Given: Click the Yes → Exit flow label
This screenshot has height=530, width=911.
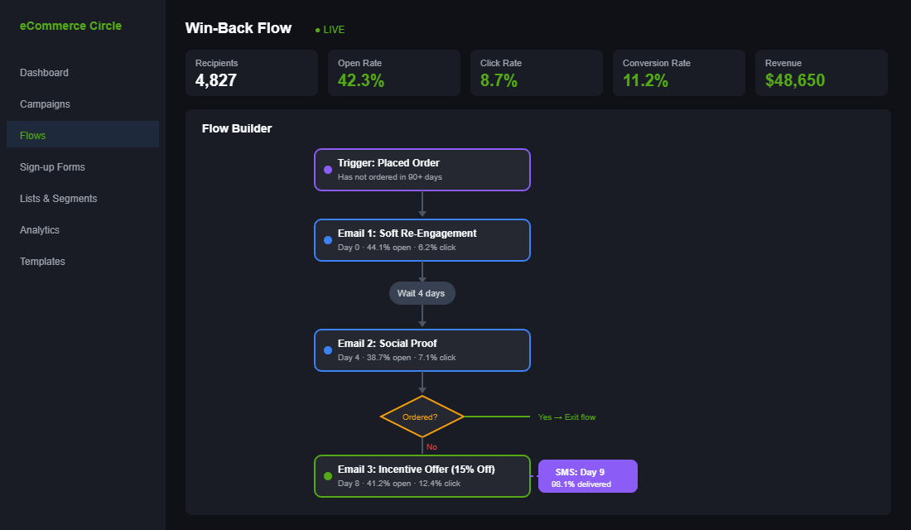Looking at the screenshot, I should [566, 417].
